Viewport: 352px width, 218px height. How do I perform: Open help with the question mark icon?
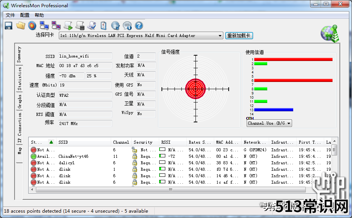(139, 26)
